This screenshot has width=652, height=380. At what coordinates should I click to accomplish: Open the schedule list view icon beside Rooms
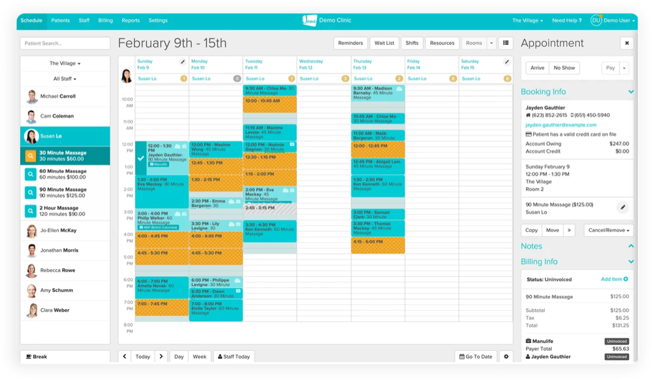(505, 43)
